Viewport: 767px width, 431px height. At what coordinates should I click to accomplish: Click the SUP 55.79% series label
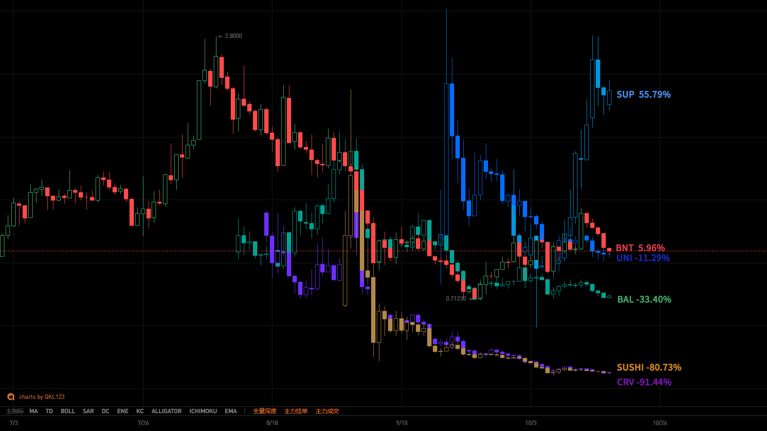(643, 95)
